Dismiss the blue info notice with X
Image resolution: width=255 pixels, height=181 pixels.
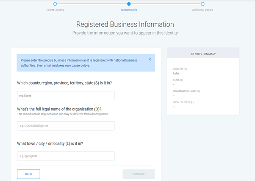[150, 60]
